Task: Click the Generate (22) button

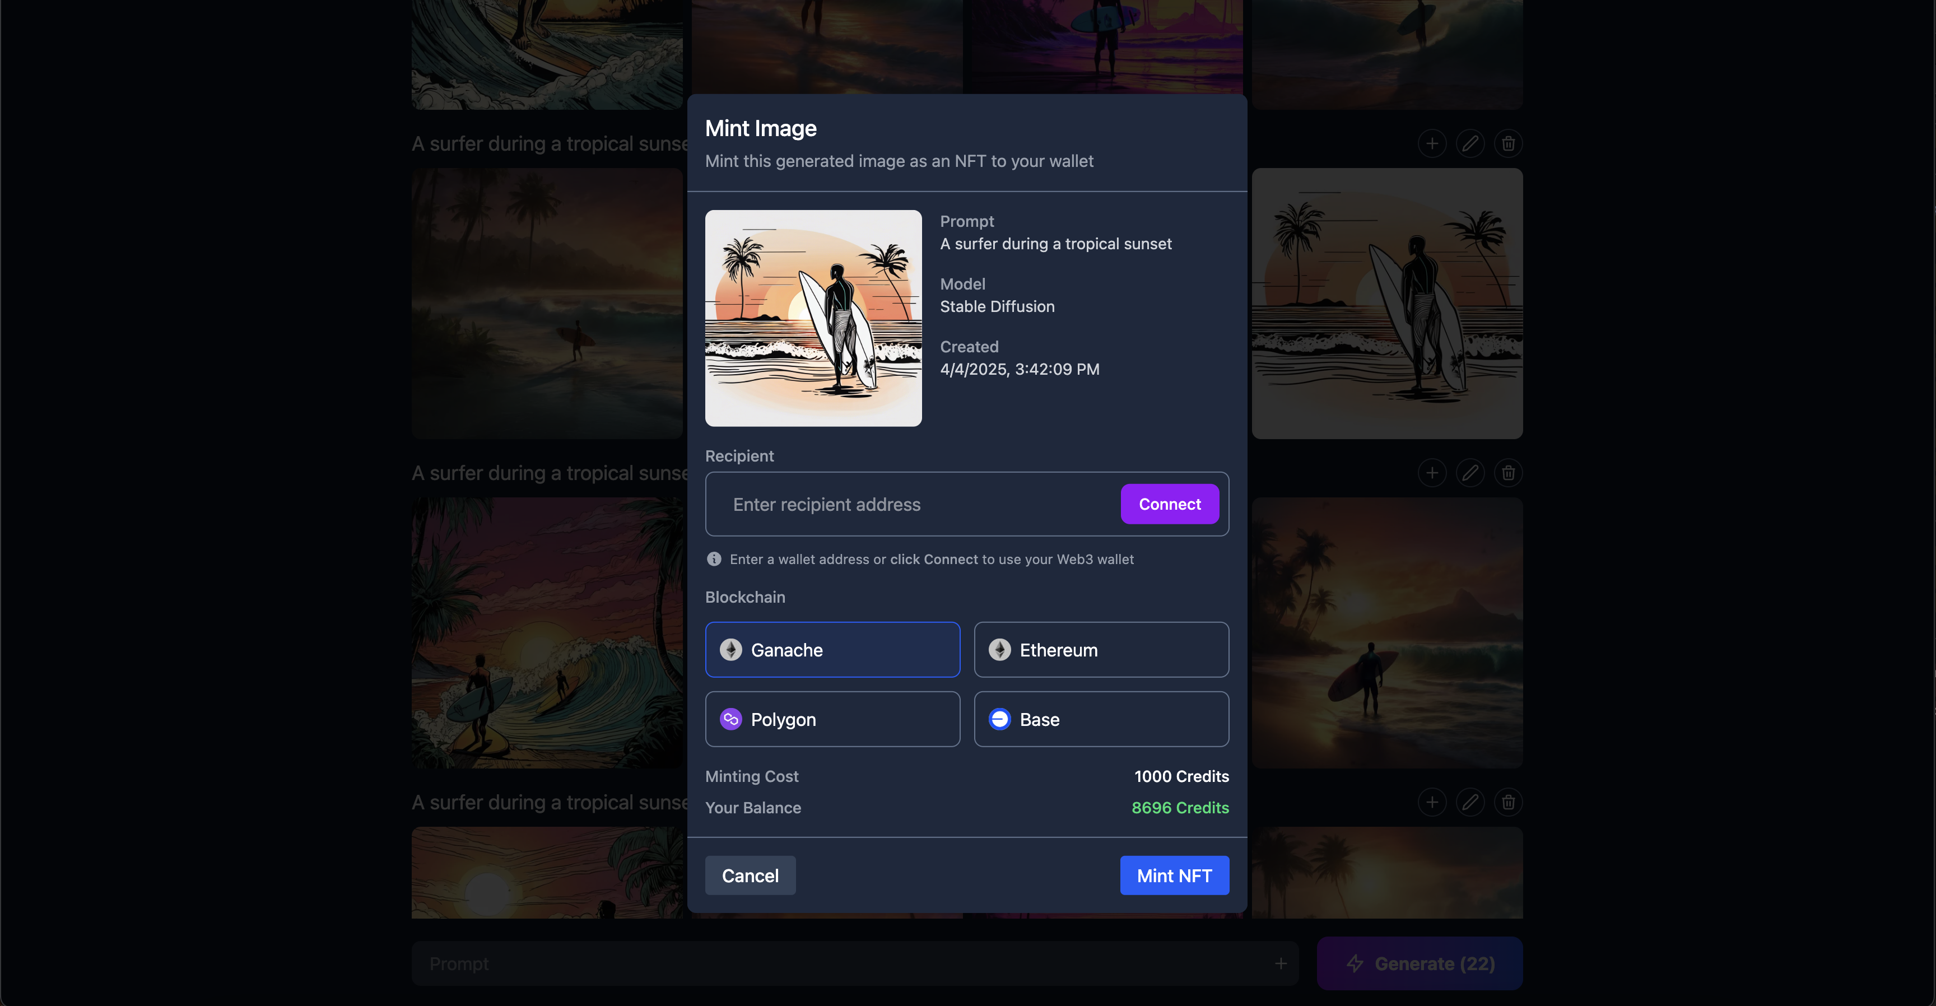Action: click(1419, 963)
